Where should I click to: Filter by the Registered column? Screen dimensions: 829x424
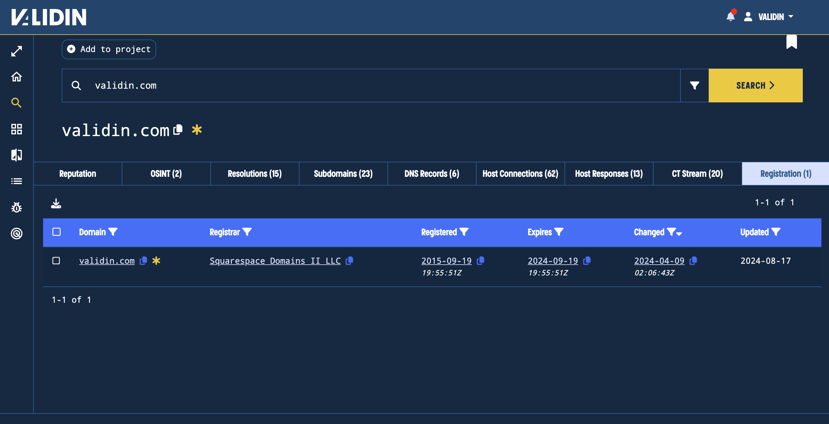464,232
